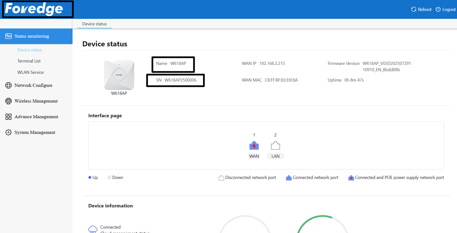This screenshot has height=233, width=457.
Task: Click the WAN port icon numbered 1
Action: point(254,146)
